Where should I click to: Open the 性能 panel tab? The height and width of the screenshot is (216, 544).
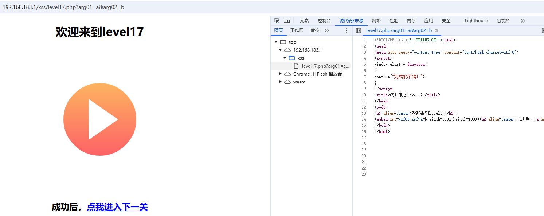394,21
